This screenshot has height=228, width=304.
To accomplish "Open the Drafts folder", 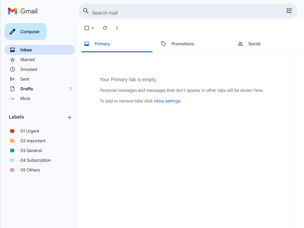I will coord(40,89).
